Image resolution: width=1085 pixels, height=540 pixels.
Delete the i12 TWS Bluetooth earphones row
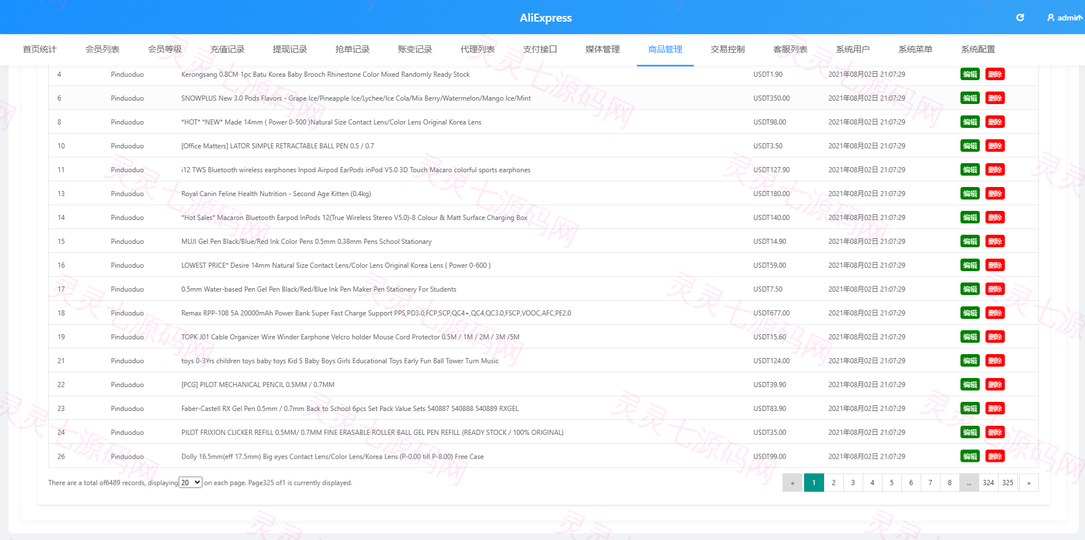[995, 170]
